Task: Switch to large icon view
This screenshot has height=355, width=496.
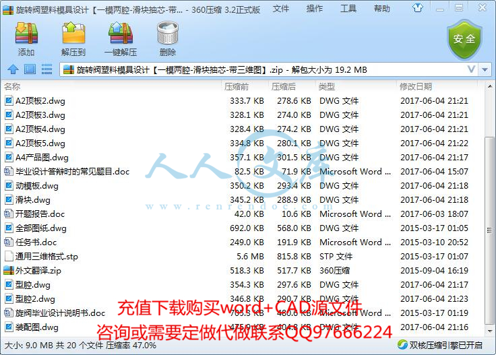Action: click(30, 69)
